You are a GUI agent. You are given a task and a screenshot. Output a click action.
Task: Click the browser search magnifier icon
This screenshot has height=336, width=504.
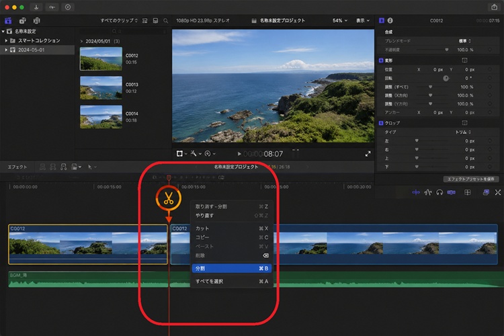point(166,21)
